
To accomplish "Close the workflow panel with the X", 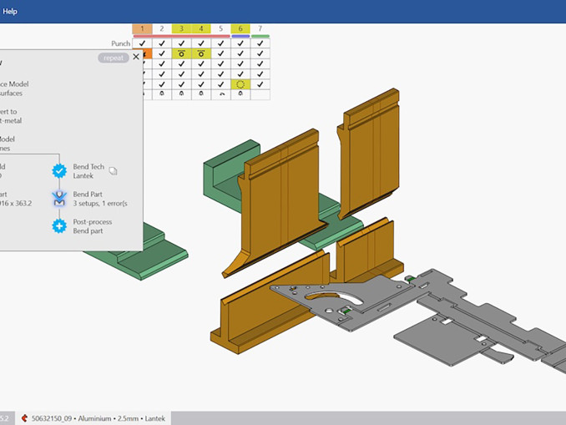I will point(136,57).
